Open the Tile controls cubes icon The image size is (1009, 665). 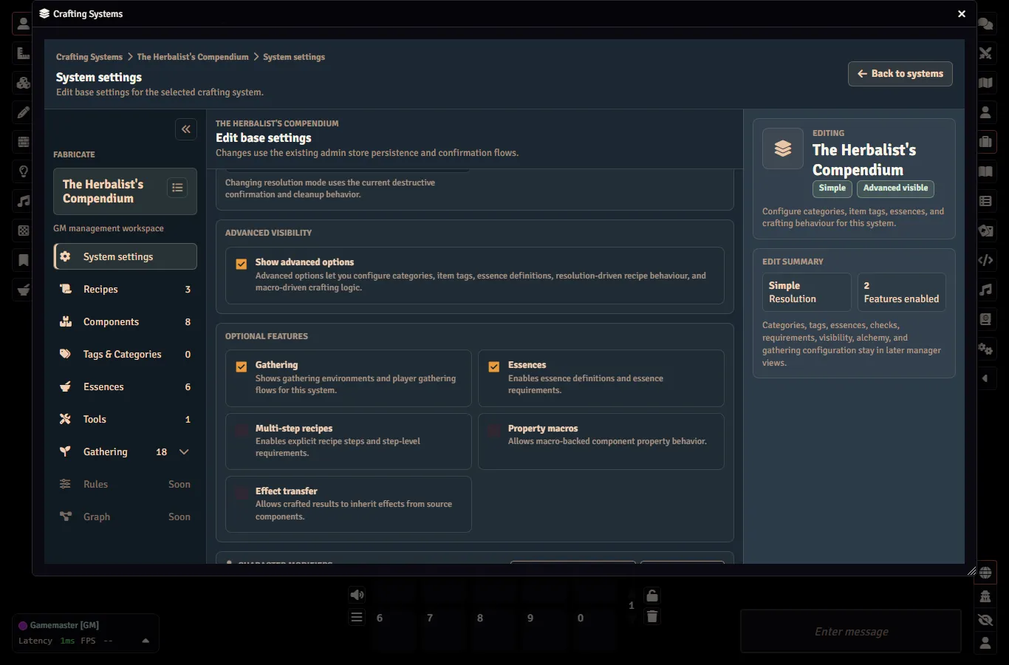23,83
